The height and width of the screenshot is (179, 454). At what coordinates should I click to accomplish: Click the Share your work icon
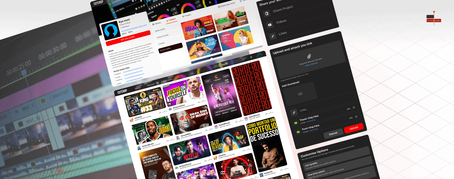click(x=219, y=7)
